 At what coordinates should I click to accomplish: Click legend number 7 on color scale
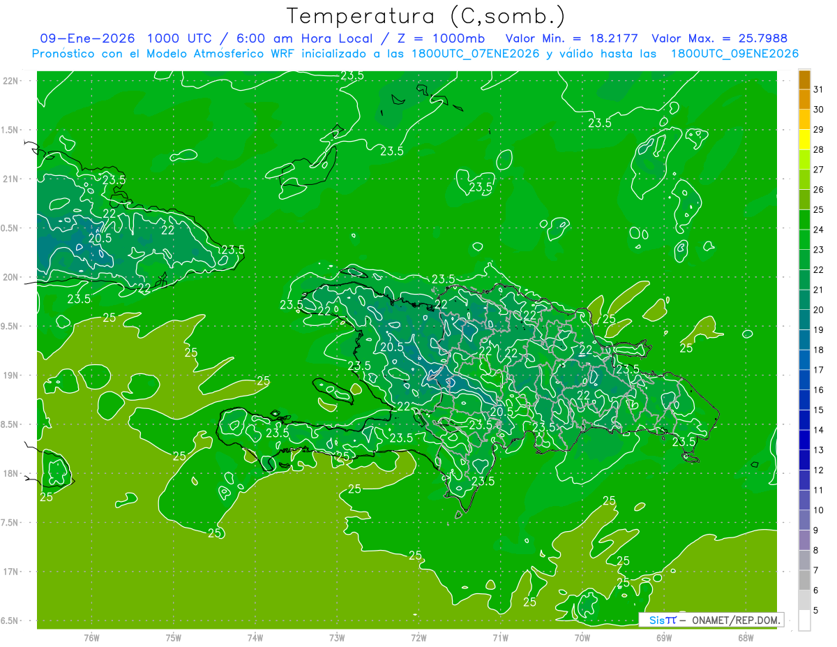(x=817, y=570)
